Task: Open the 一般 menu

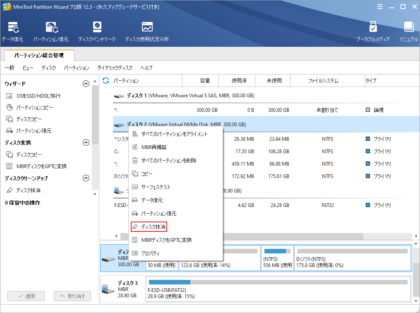Action: pyautogui.click(x=10, y=68)
